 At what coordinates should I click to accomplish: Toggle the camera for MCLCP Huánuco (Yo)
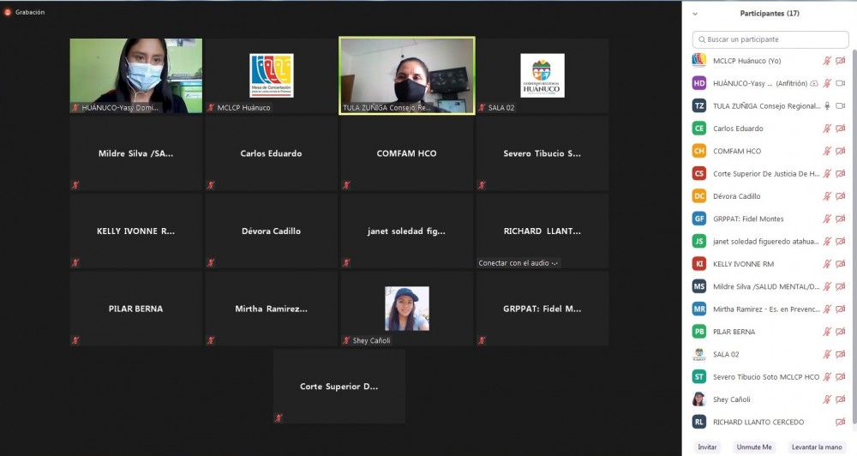coord(841,61)
